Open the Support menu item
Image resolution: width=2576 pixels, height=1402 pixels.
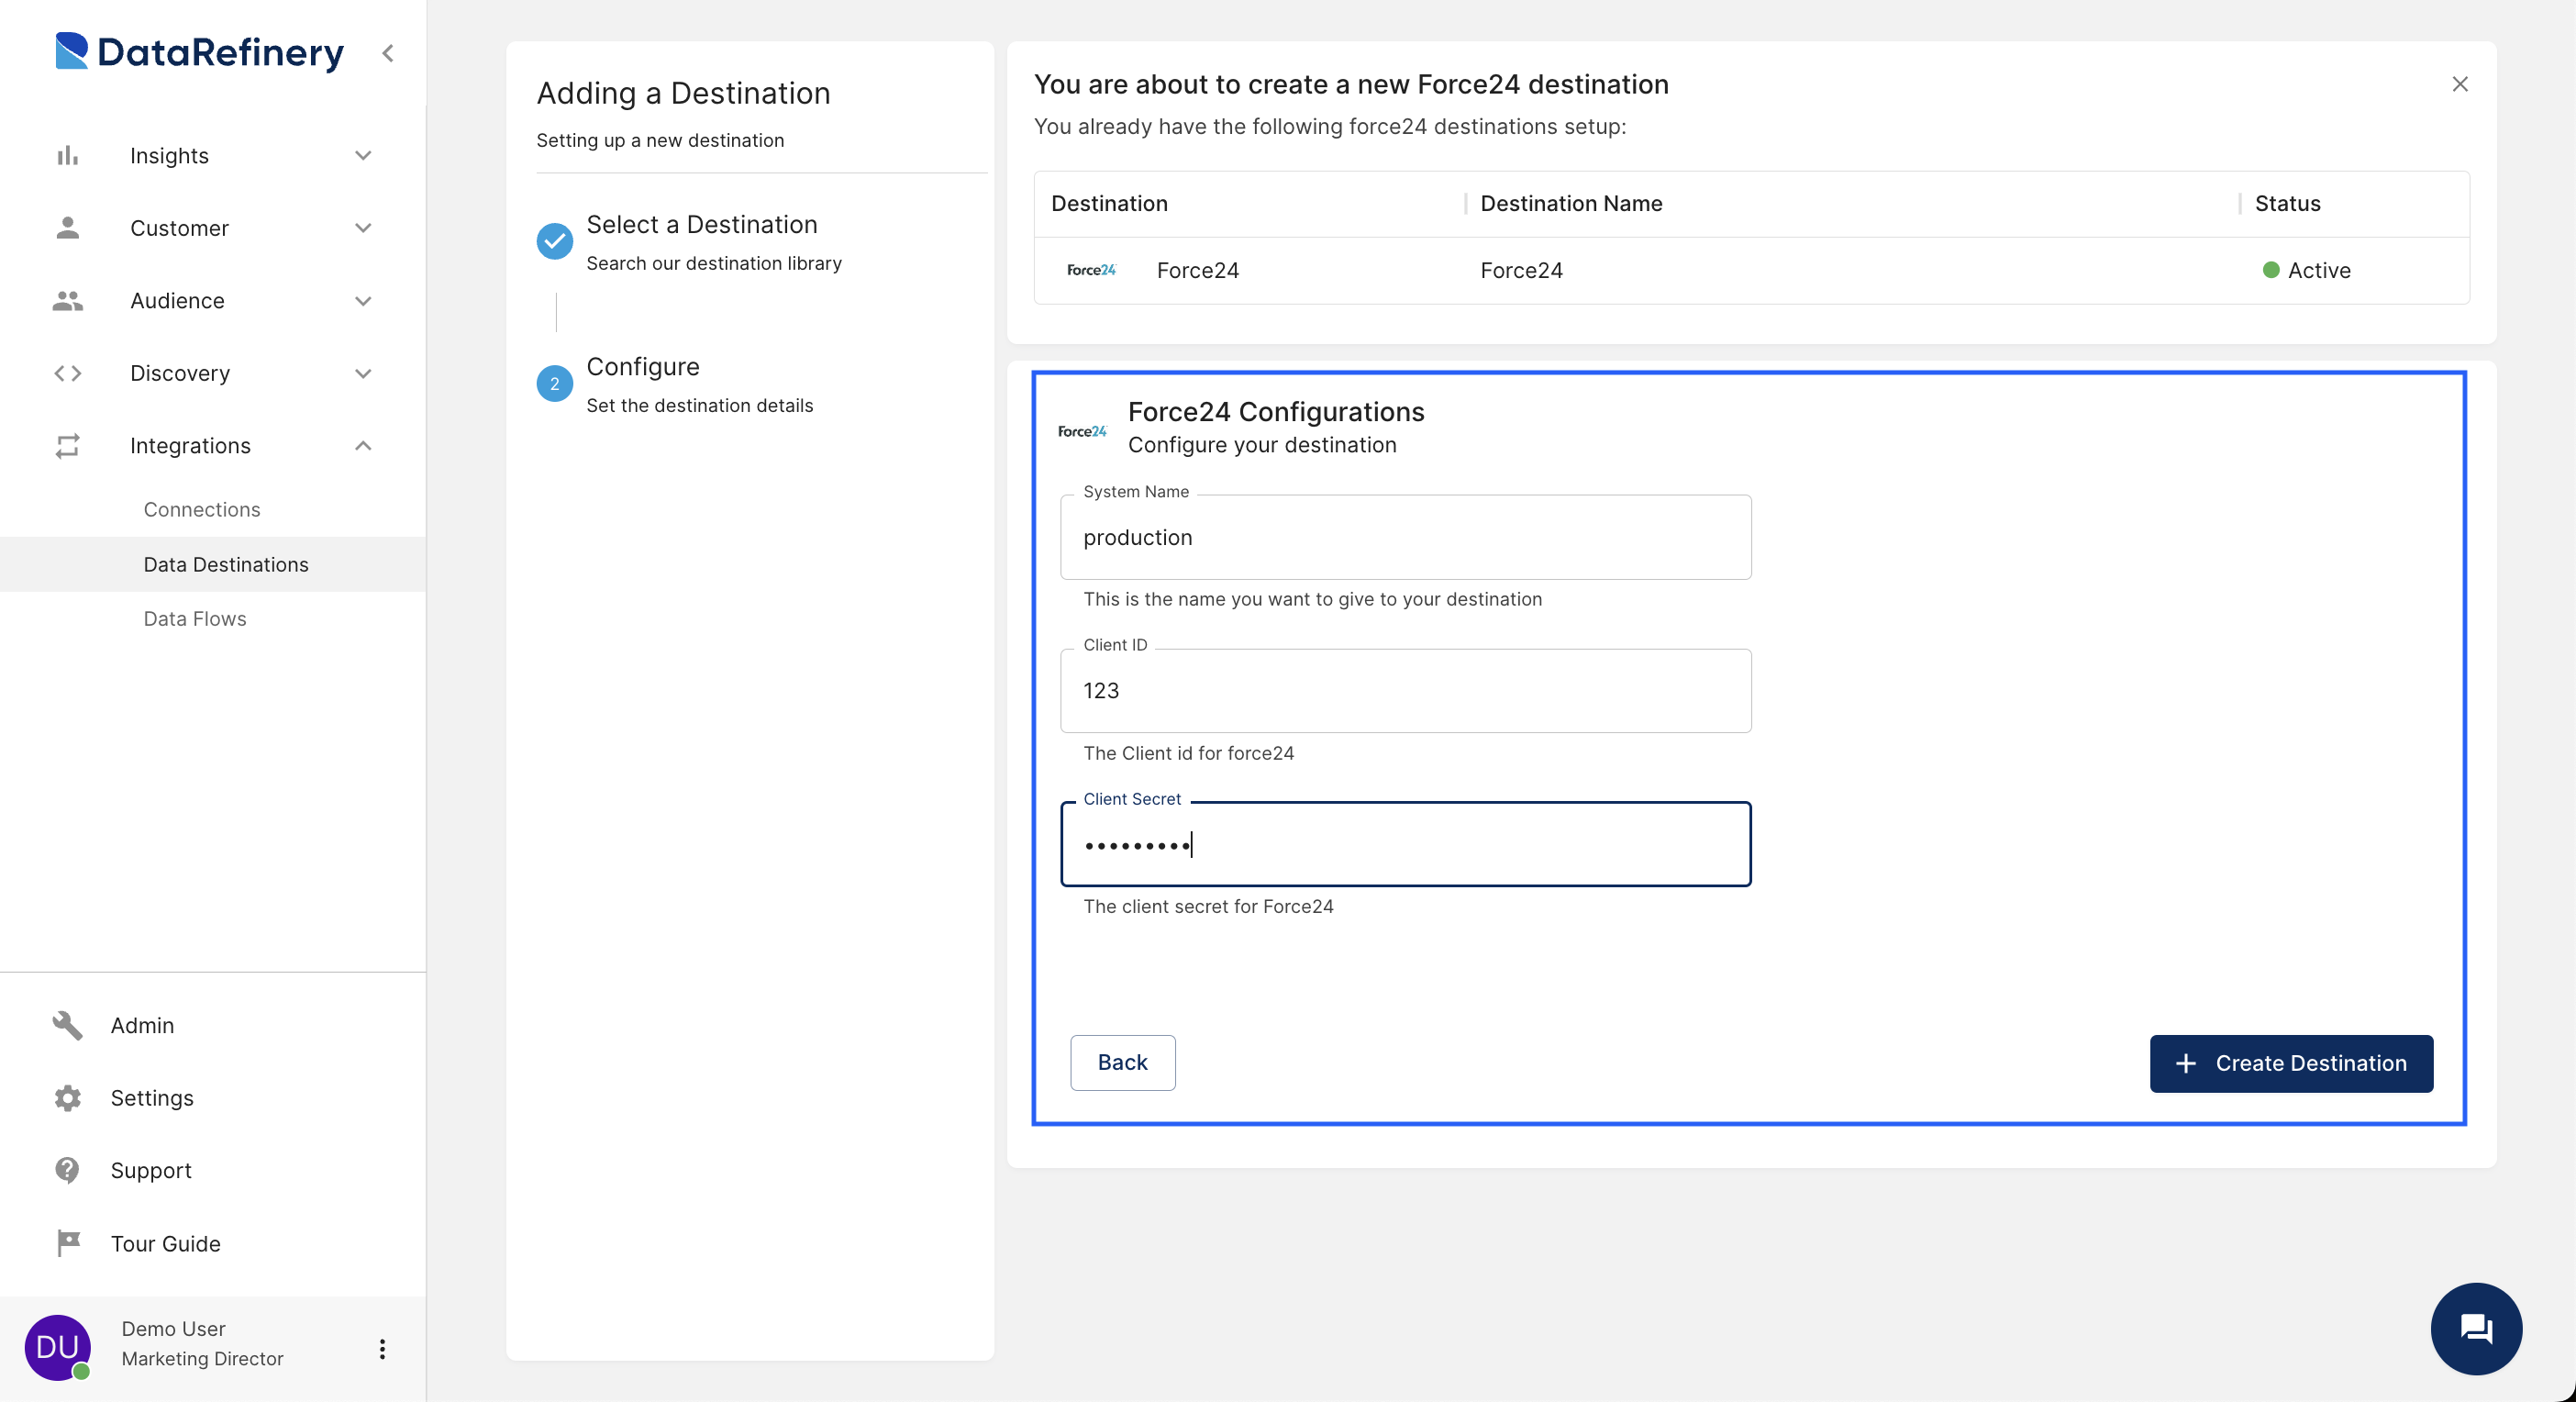pos(151,1170)
